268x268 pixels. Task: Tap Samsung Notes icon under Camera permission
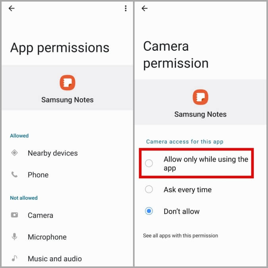point(201,97)
